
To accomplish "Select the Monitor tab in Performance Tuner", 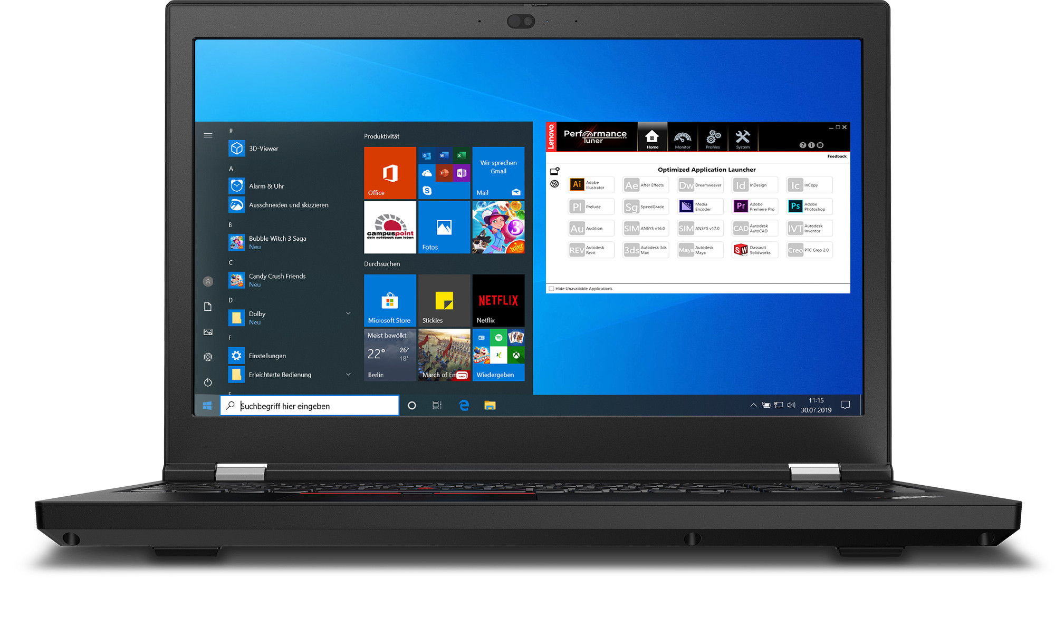I will [679, 139].
